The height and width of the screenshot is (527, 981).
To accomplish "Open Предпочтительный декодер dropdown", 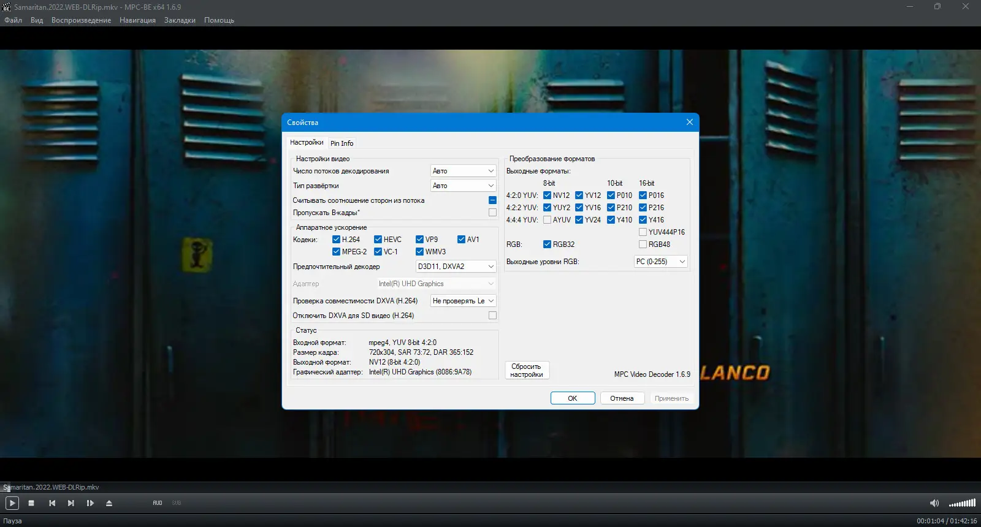I will coord(456,267).
